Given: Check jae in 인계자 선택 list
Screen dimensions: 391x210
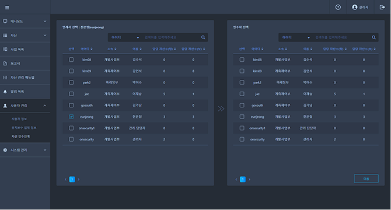Looking at the screenshot, I should [x=71, y=94].
